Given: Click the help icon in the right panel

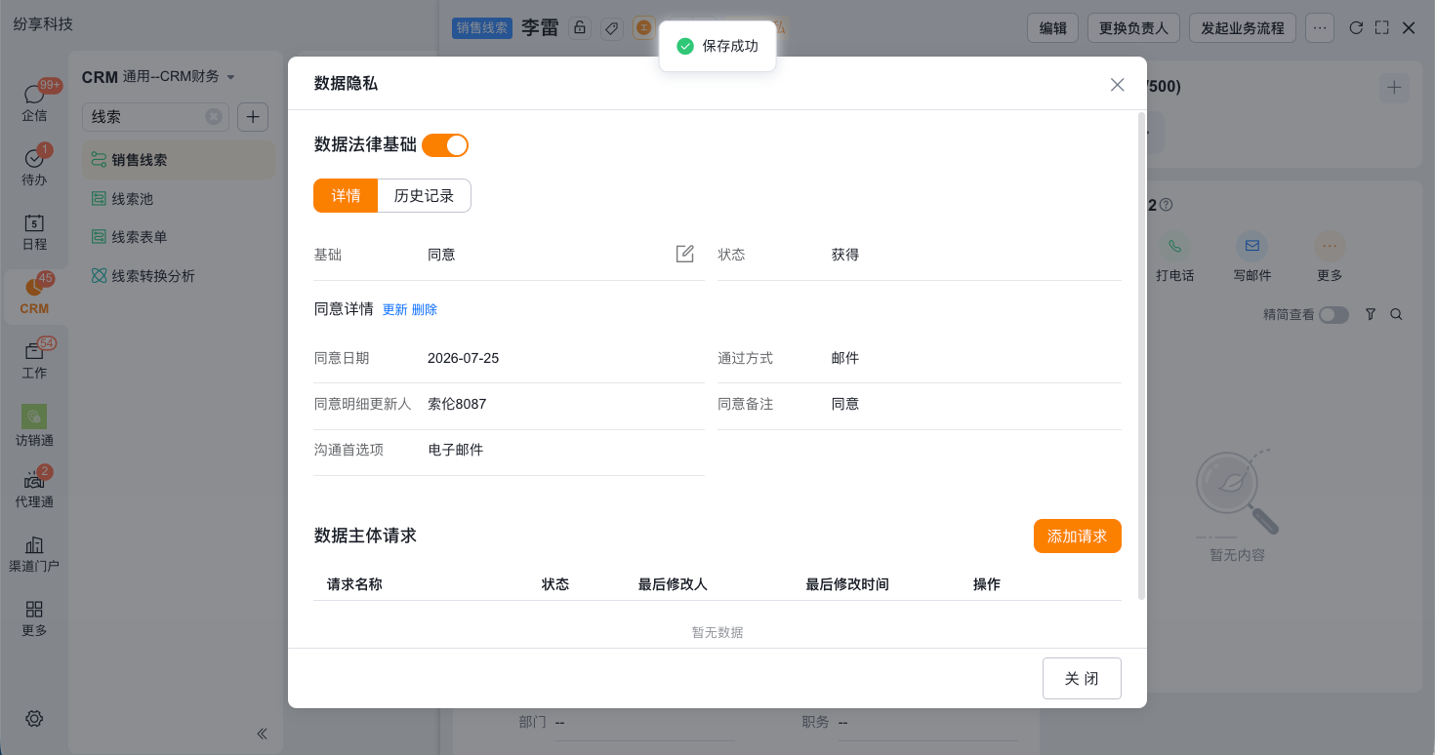Looking at the screenshot, I should tap(1166, 205).
